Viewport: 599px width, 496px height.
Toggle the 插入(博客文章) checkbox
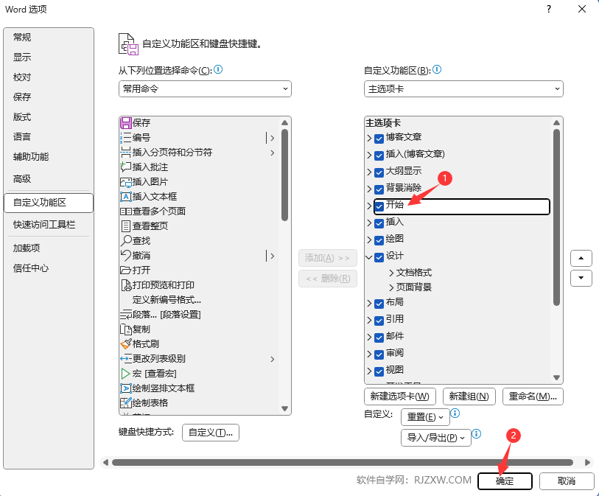[x=379, y=156]
